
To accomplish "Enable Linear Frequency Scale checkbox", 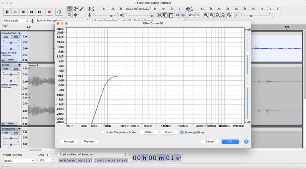I will tap(103, 132).
